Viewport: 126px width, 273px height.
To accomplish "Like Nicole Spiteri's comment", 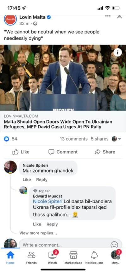I will (x=27, y=180).
